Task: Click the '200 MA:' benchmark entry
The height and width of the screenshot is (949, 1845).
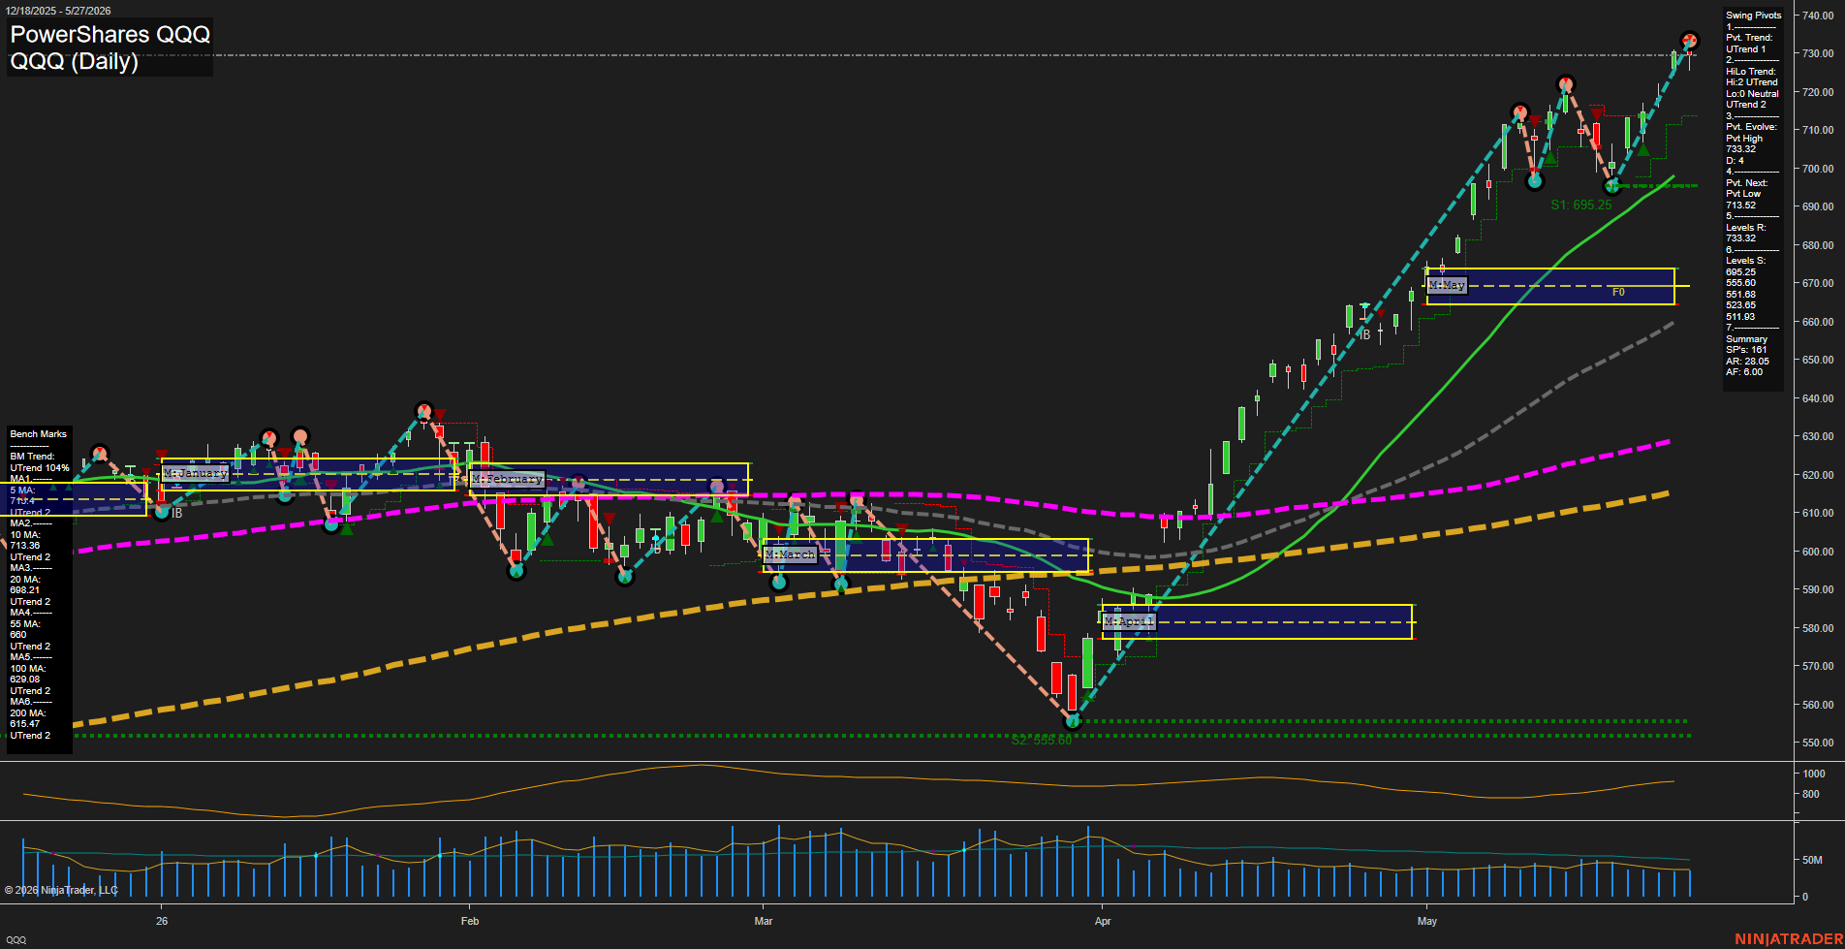Action: 28,713
